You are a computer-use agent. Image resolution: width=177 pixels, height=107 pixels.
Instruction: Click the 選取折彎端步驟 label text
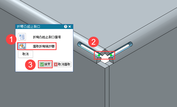coord(44,46)
